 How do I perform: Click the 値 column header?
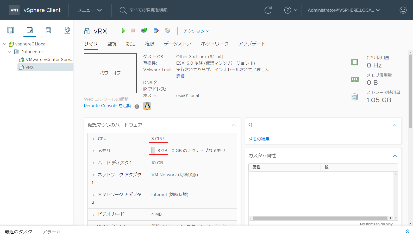(x=359, y=167)
